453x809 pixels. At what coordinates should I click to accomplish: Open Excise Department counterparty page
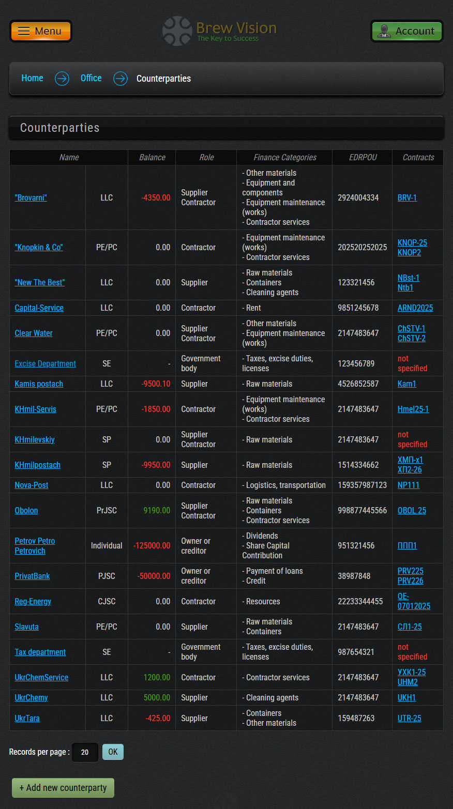click(46, 363)
